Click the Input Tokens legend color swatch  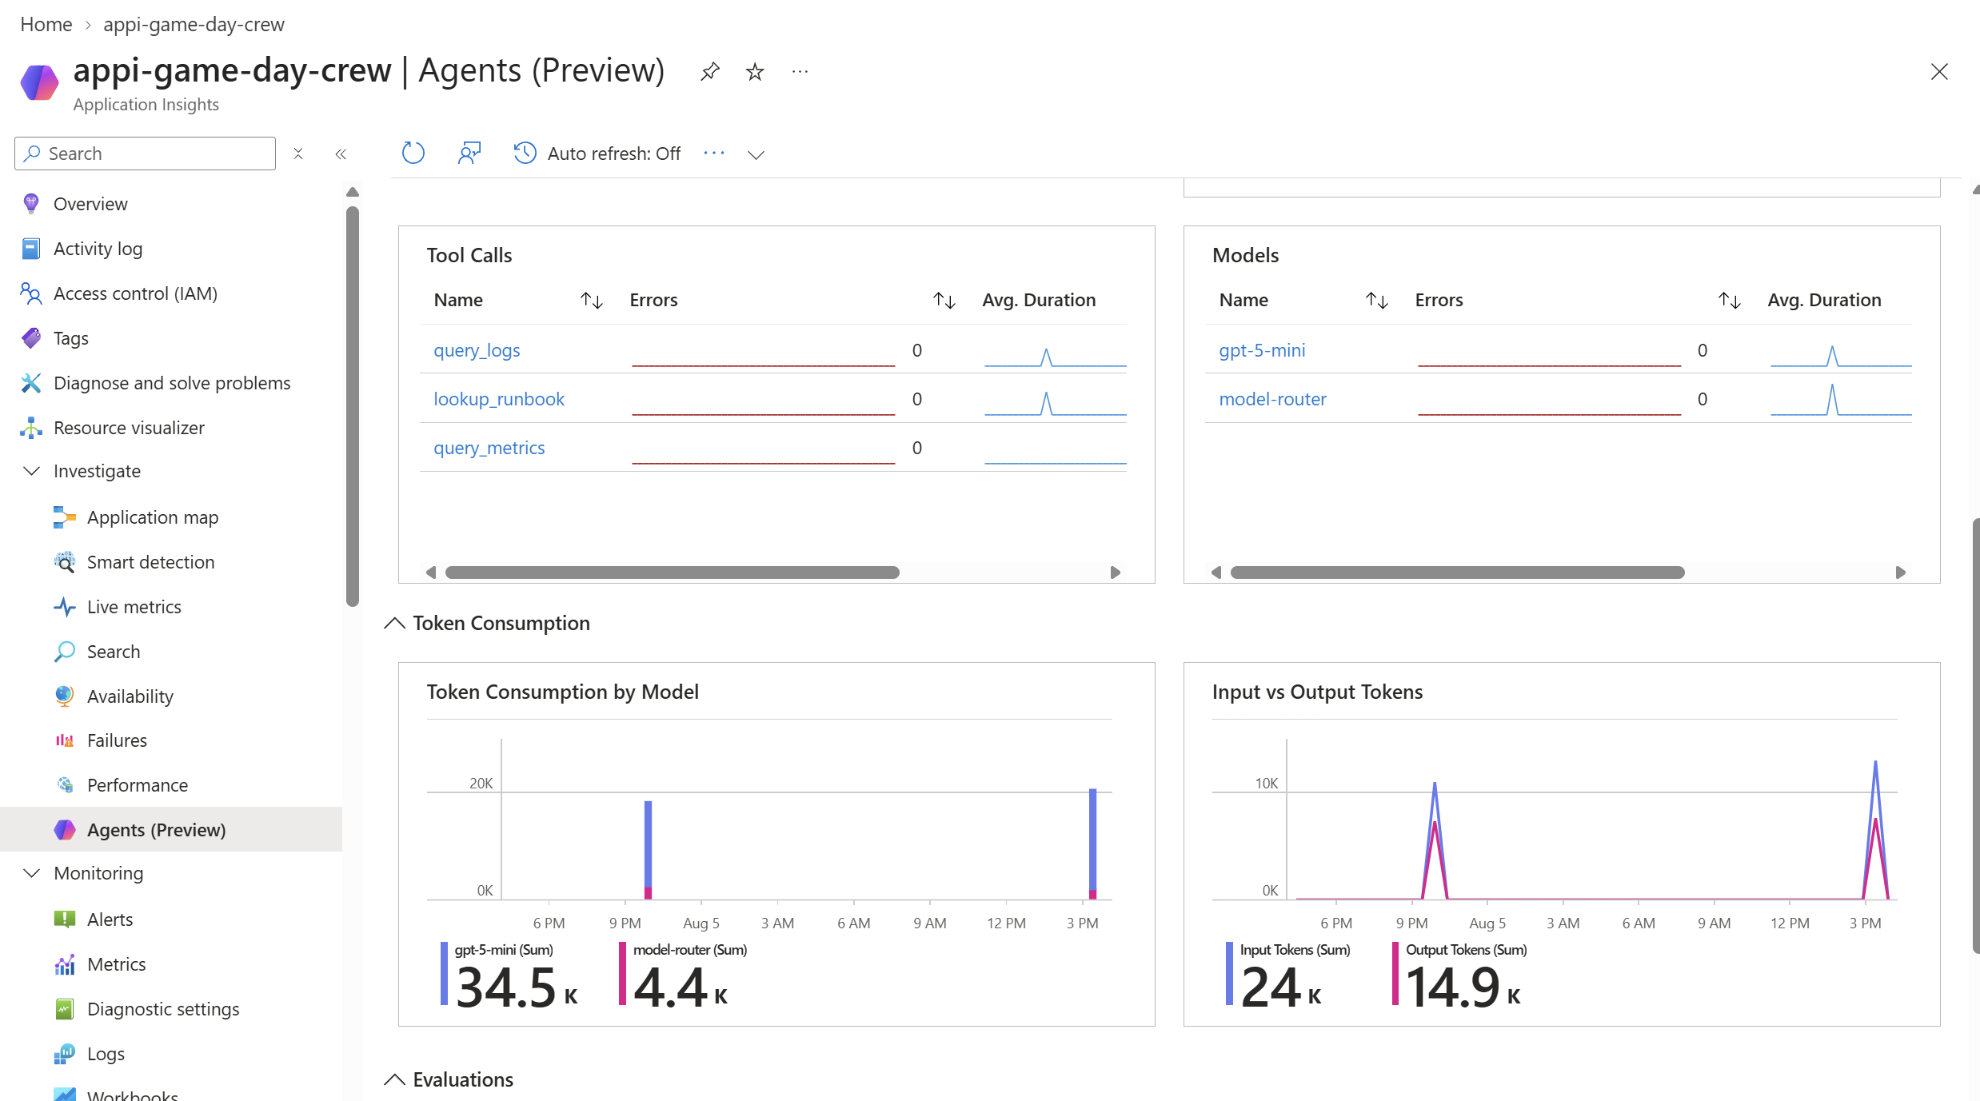tap(1229, 973)
